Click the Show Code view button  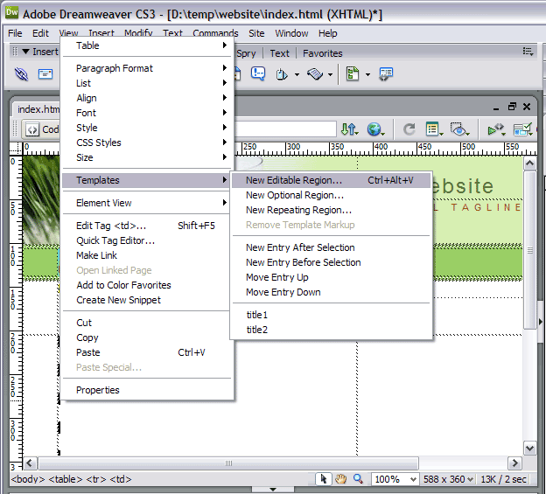[x=42, y=129]
